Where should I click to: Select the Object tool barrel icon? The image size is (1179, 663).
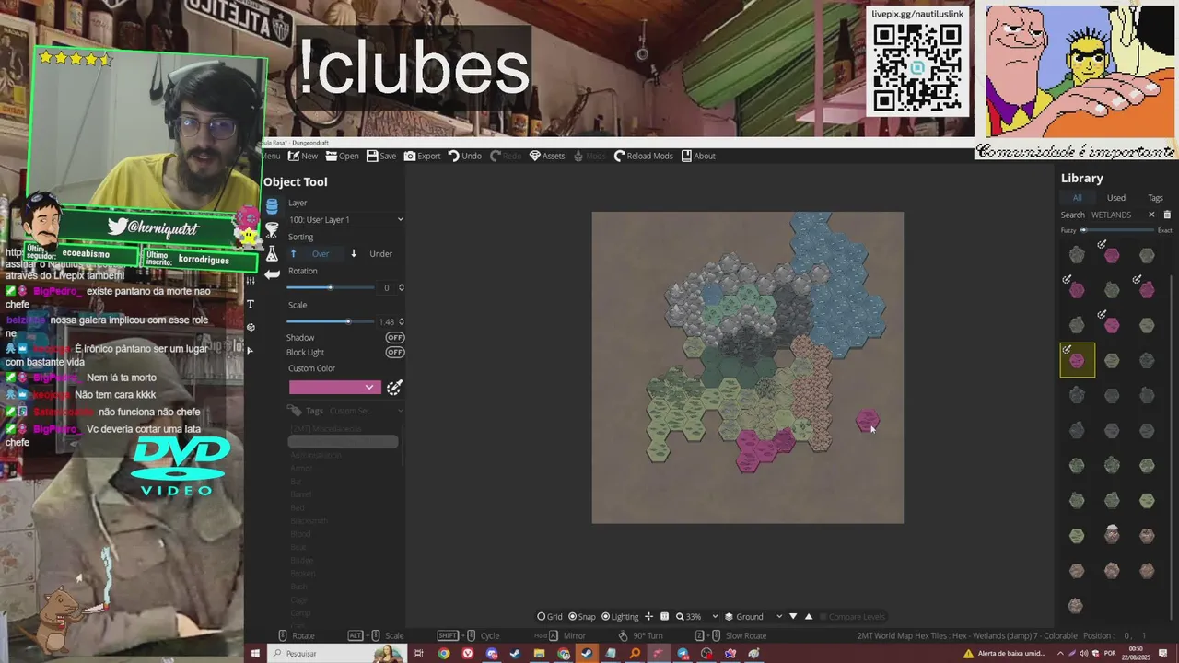(272, 207)
